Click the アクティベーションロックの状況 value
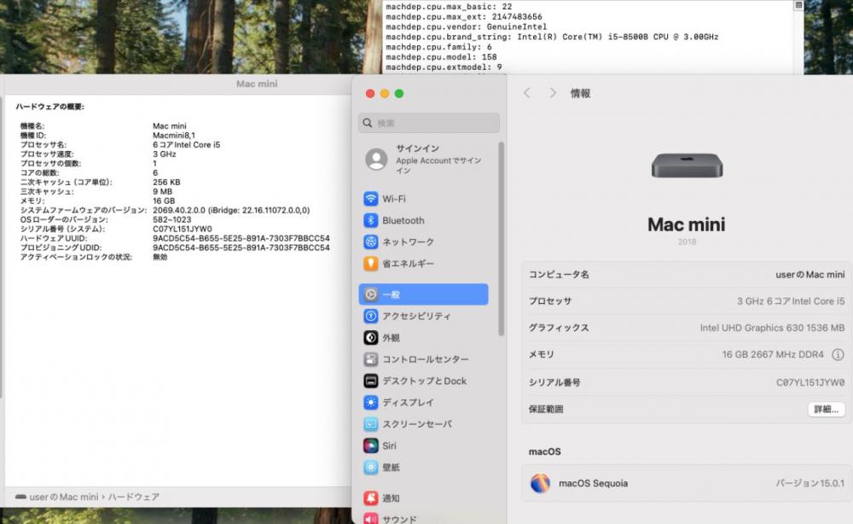 160,257
